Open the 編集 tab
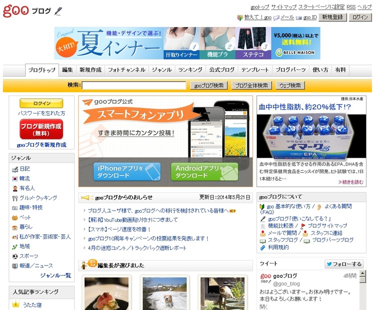The width and height of the screenshot is (373, 310). coord(68,70)
